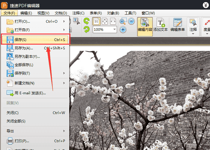Image resolution: width=210 pixels, height=150 pixels.
Task: Open the 100% zoom level dropdown
Action: point(114,29)
